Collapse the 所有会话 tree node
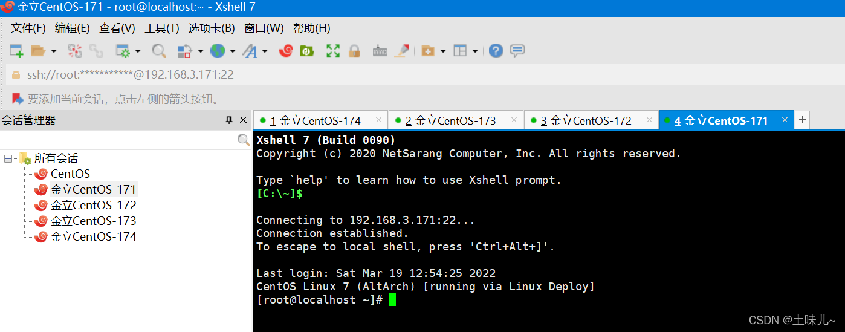The width and height of the screenshot is (845, 332). coord(8,158)
